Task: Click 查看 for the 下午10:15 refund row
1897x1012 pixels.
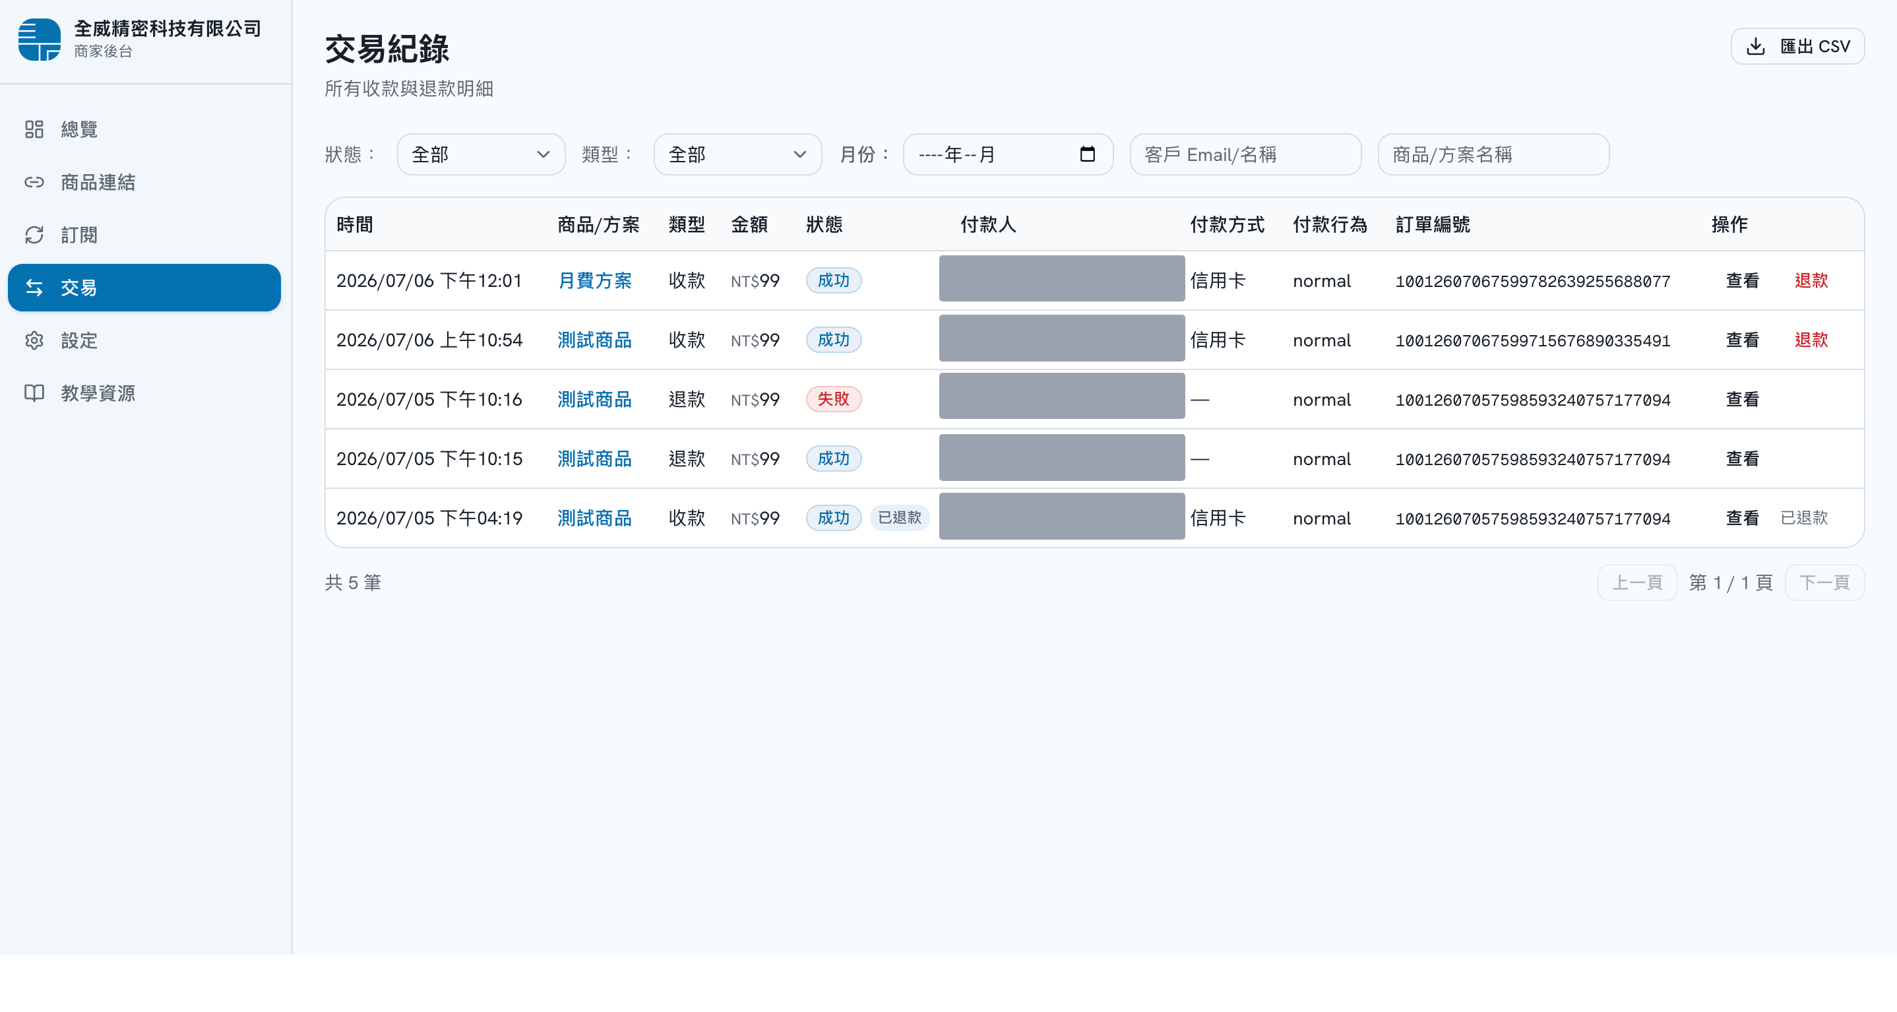Action: [x=1743, y=459]
